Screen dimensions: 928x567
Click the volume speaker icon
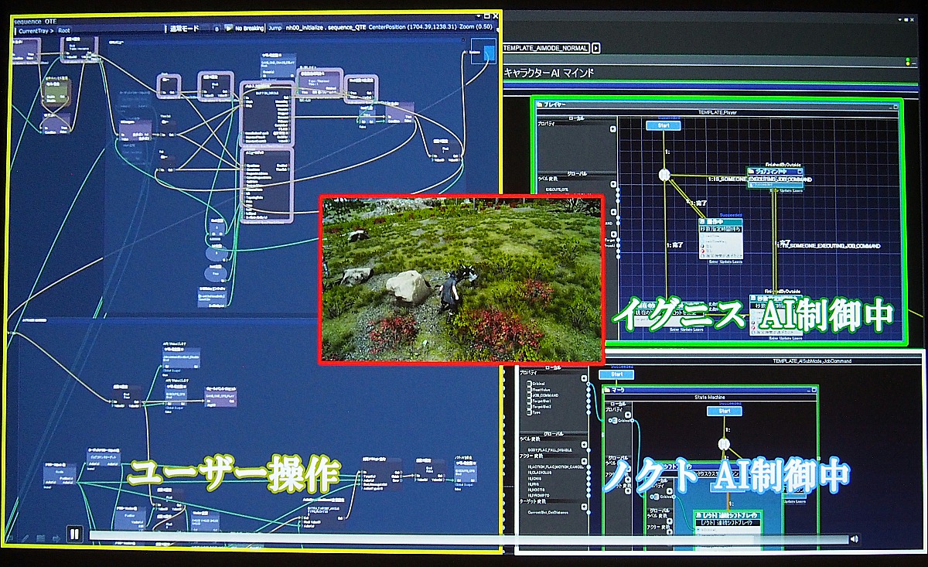coord(854,539)
